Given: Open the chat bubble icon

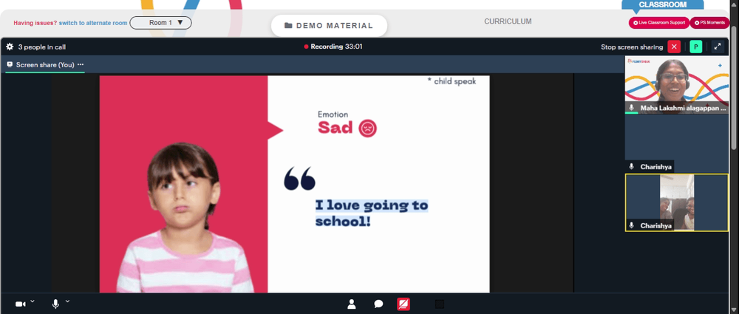Looking at the screenshot, I should 378,304.
